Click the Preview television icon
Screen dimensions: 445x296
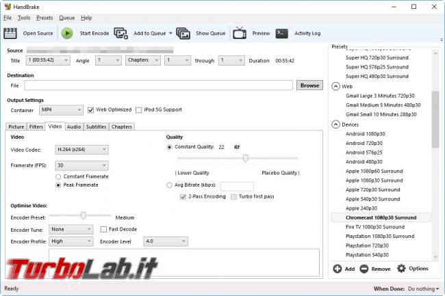(x=240, y=33)
